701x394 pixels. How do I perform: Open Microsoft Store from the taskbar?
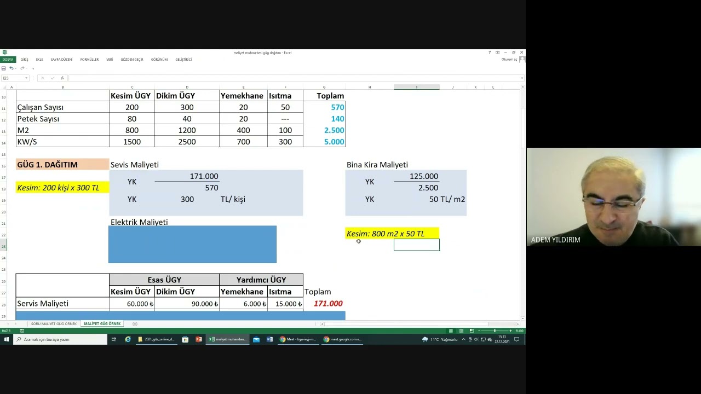[x=185, y=339]
